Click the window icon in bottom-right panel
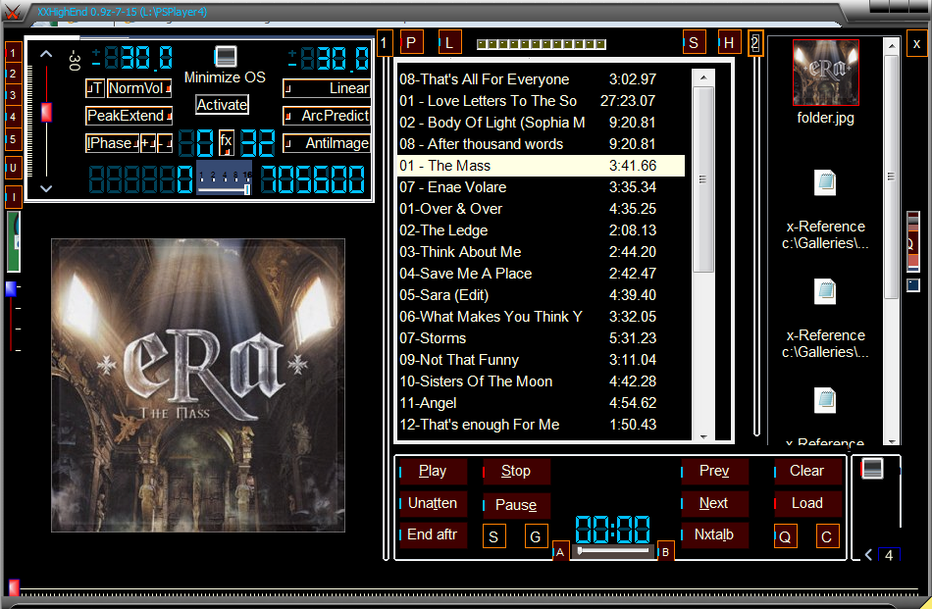This screenshot has height=609, width=932. [x=872, y=469]
